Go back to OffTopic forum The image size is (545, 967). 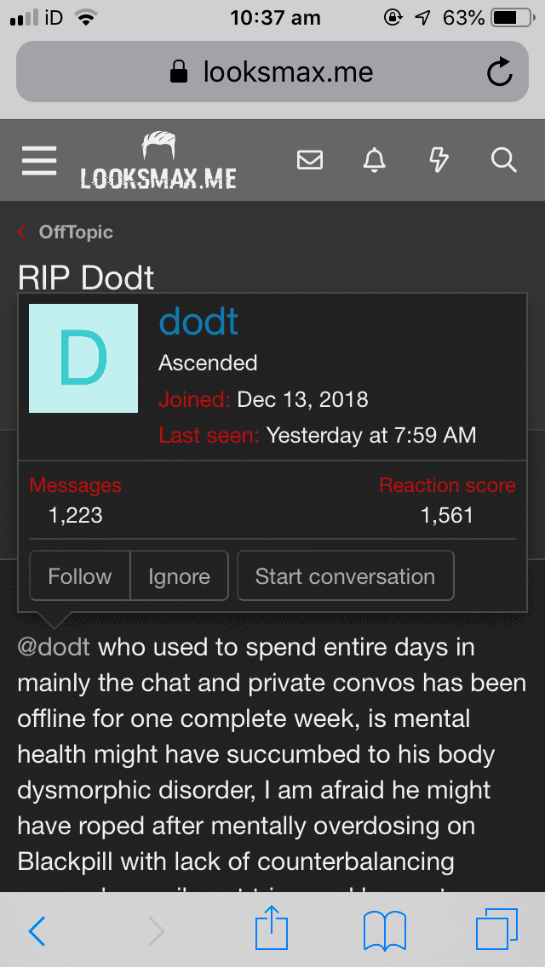(75, 232)
